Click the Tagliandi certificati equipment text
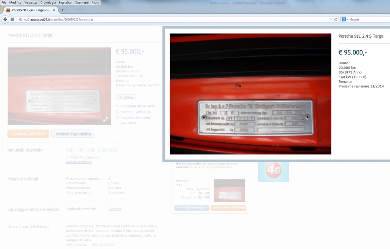Image resolution: width=390 pixels, height=249 pixels. point(81,209)
